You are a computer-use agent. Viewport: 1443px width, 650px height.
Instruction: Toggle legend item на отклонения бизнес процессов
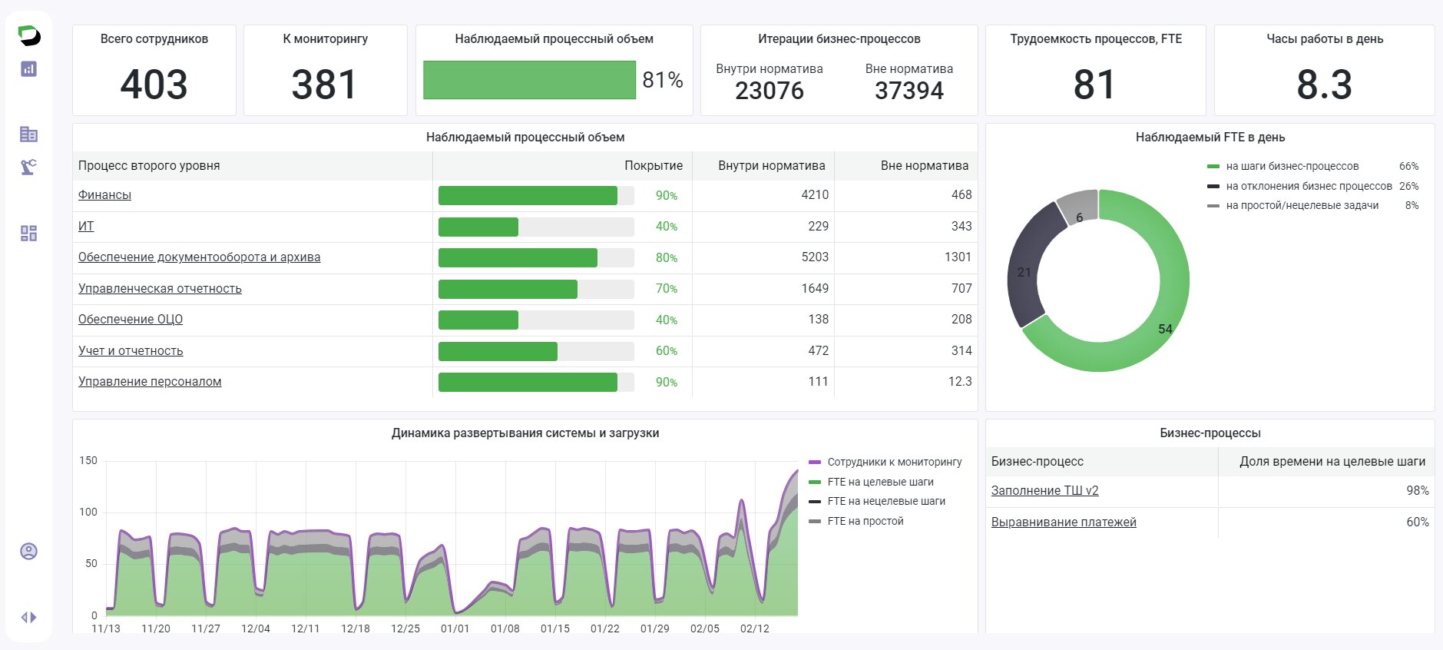coord(1309,186)
